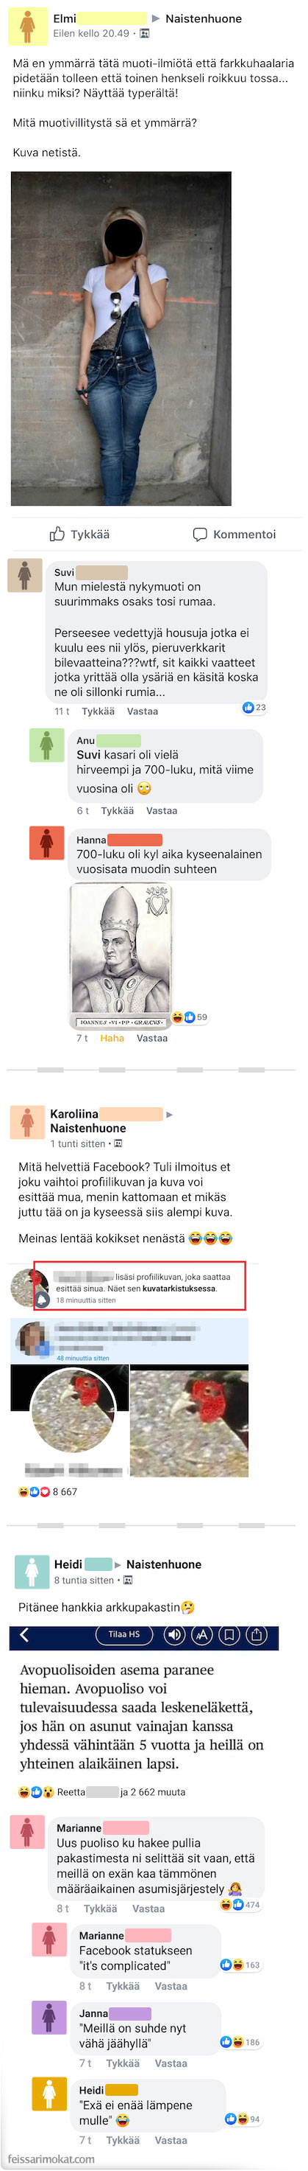Click Vastaa under Suvi's comment
This screenshot has height=2171, width=308.
tap(143, 711)
